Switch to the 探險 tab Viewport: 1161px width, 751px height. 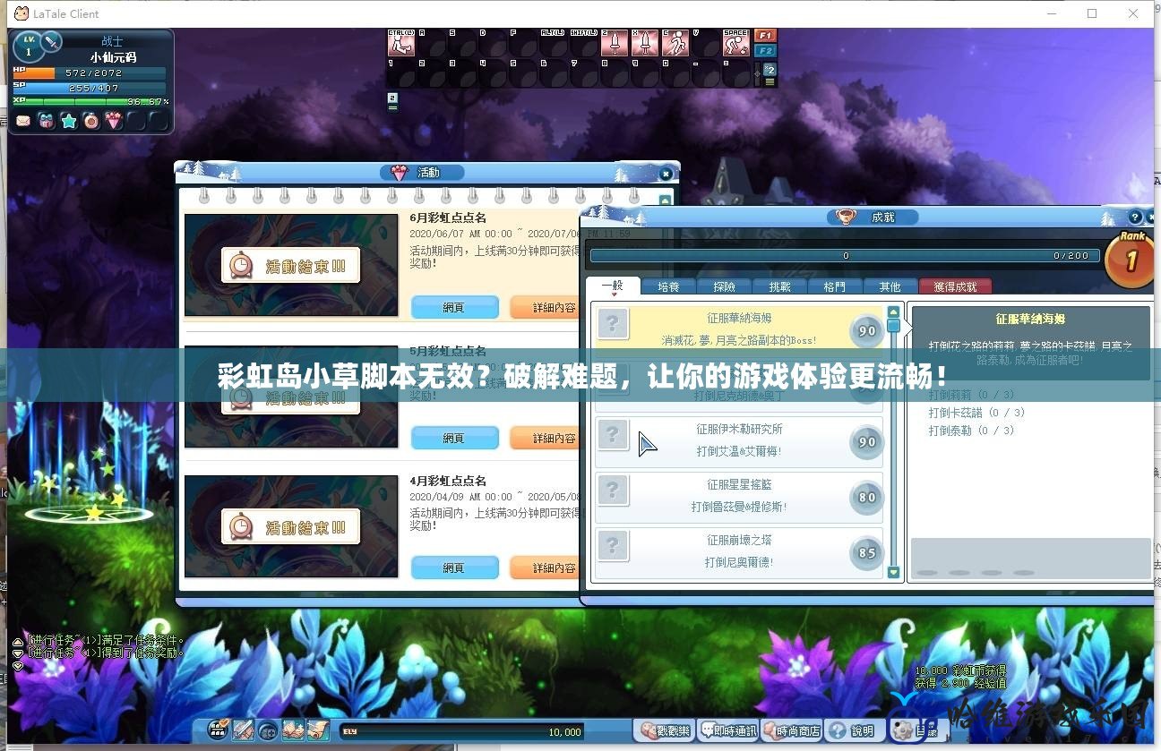(x=724, y=286)
